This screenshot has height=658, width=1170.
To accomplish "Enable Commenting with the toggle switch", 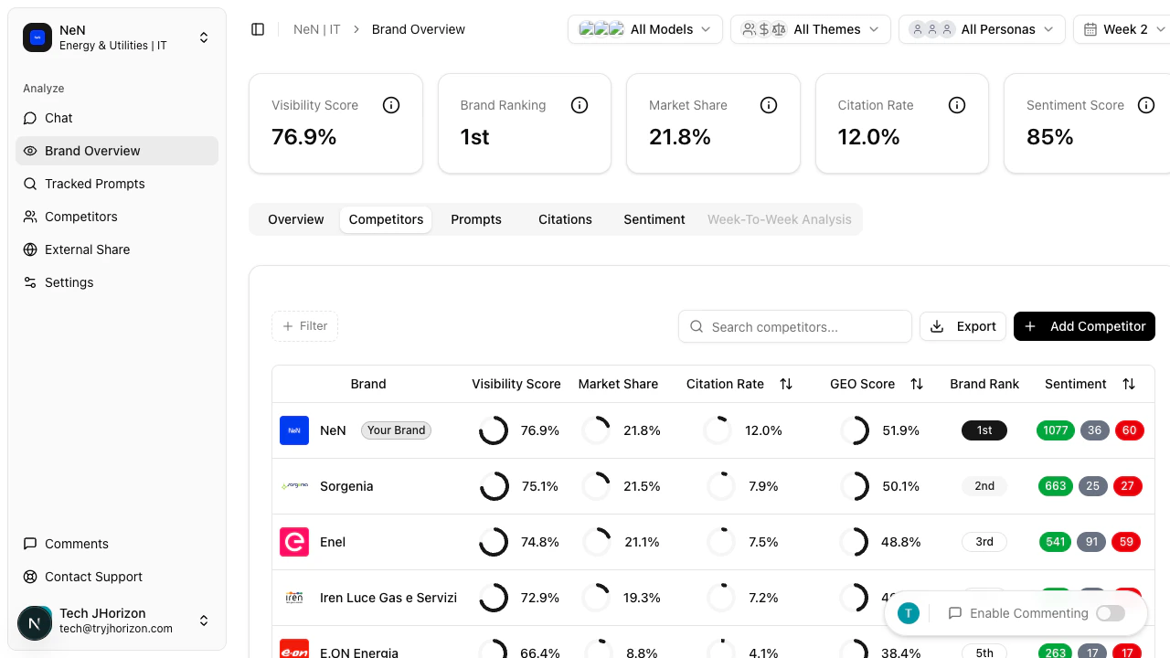I will tap(1111, 613).
